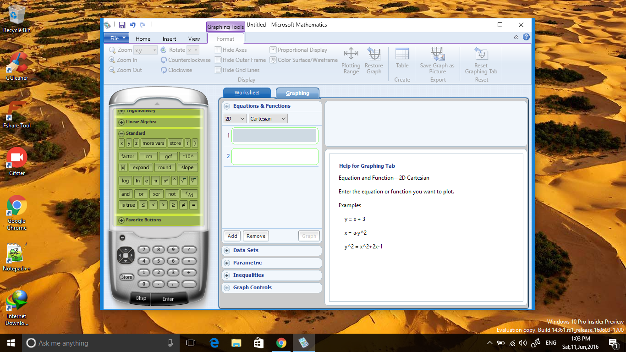Collapse the ribbon using the caret icon
The width and height of the screenshot is (626, 352).
point(516,37)
